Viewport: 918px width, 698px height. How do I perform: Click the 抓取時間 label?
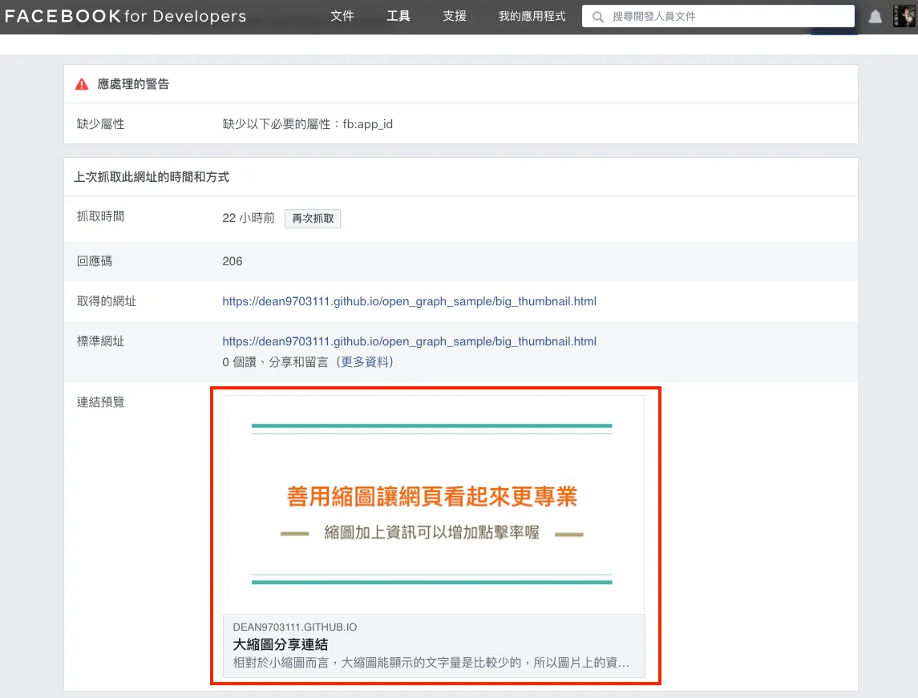coord(101,216)
